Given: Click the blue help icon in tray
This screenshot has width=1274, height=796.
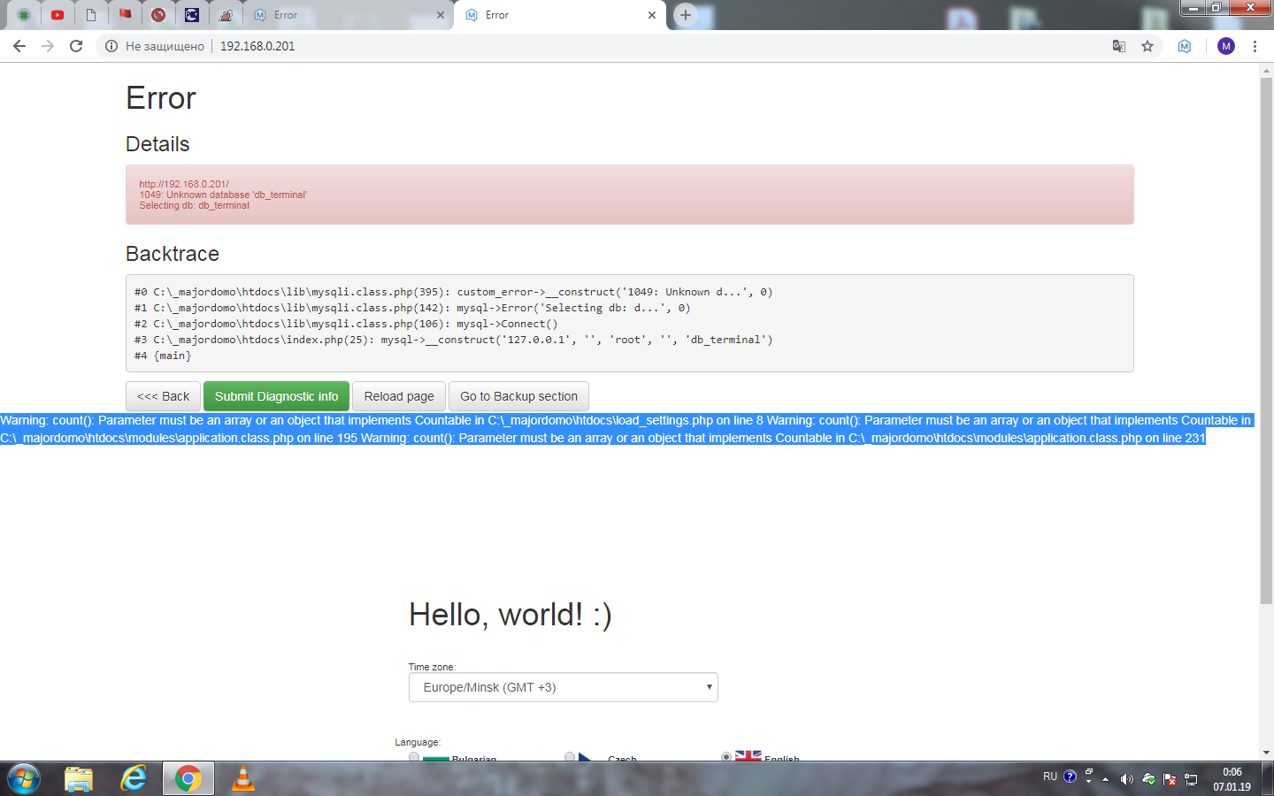Looking at the screenshot, I should pyautogui.click(x=1070, y=777).
